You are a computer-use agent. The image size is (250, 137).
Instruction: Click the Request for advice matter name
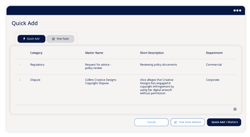pos(98,66)
